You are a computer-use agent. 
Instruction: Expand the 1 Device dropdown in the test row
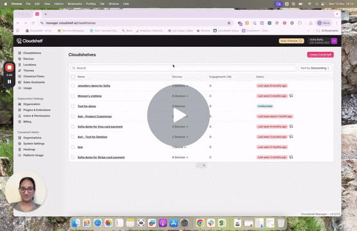click(x=179, y=147)
